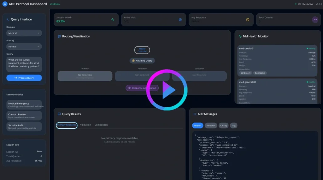The width and height of the screenshot is (323, 180).
Task: Click into the Query text field
Action: click(24, 64)
